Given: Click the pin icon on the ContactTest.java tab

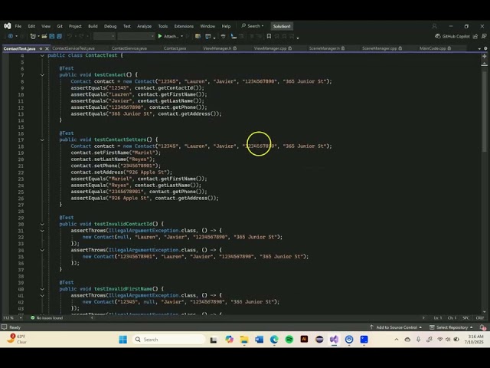Looking at the screenshot, I should [x=41, y=48].
